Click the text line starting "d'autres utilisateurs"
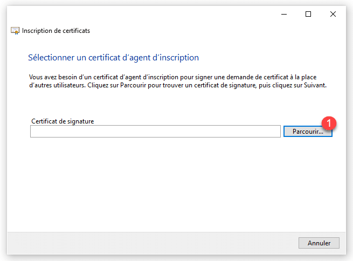 click(x=178, y=85)
